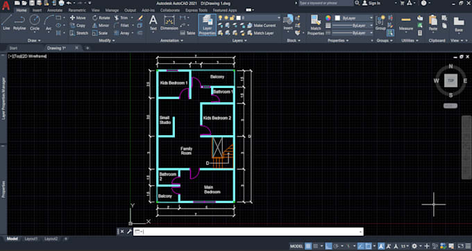This screenshot has width=472, height=251.
Task: Toggle clean screen icon in status bar
Action: 461,246
